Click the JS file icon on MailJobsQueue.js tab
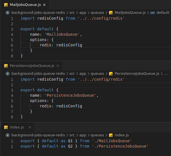This screenshot has width=171, height=156. [x=6, y=5]
